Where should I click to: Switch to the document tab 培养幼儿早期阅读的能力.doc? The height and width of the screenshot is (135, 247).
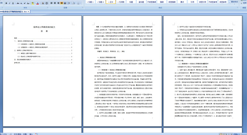coord(14,11)
